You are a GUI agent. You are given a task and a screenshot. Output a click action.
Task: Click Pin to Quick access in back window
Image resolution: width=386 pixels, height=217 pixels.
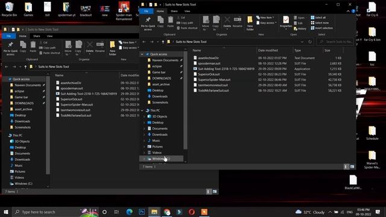(10, 48)
